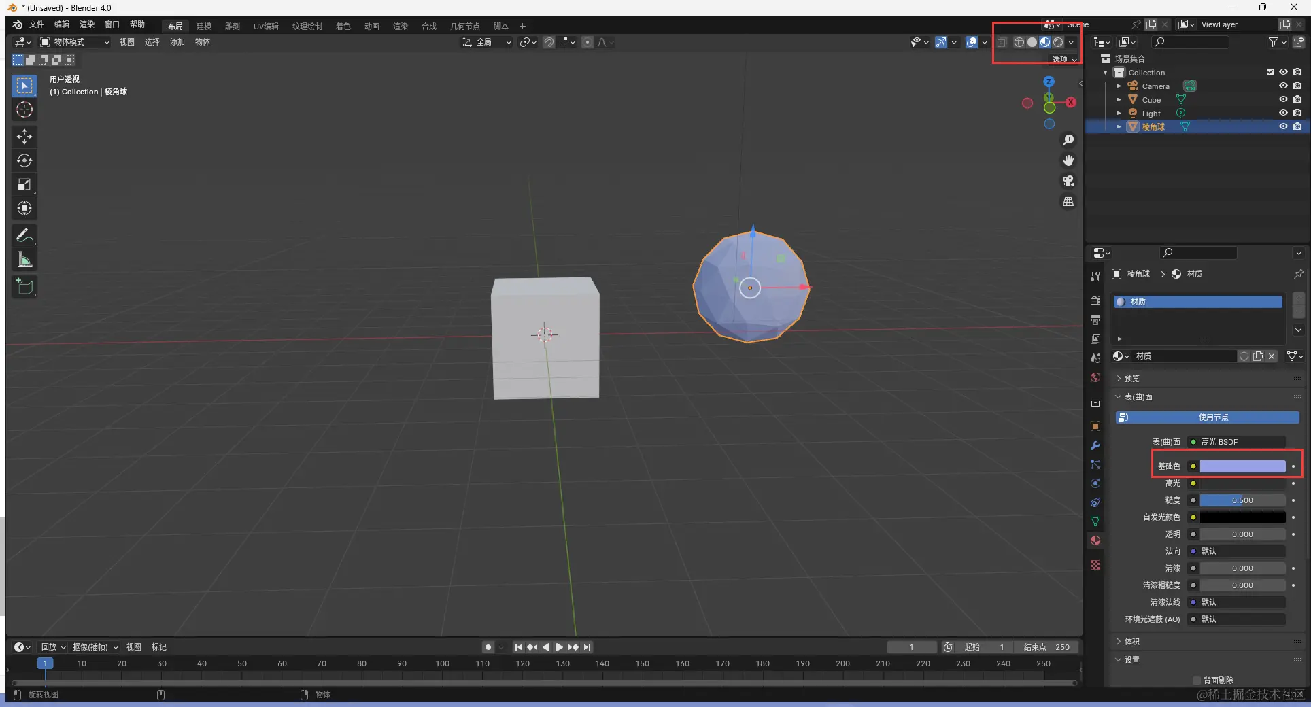The height and width of the screenshot is (707, 1311).
Task: Jump to the timeline start frame
Action: click(518, 647)
